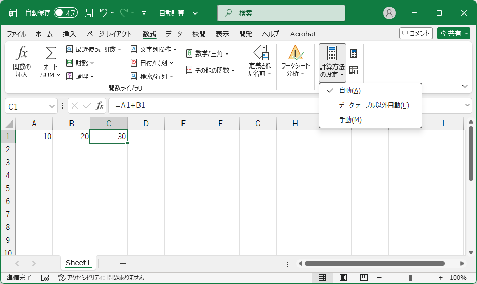Switch to Normal view icon
477x284 pixels.
tap(322, 278)
